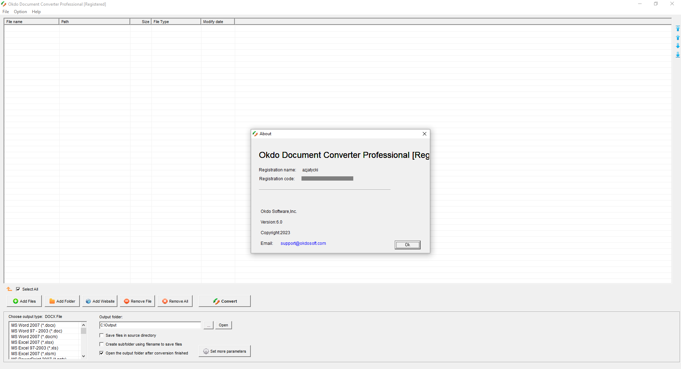Click the move-down blue arrow icon
The height and width of the screenshot is (369, 681).
(x=677, y=46)
